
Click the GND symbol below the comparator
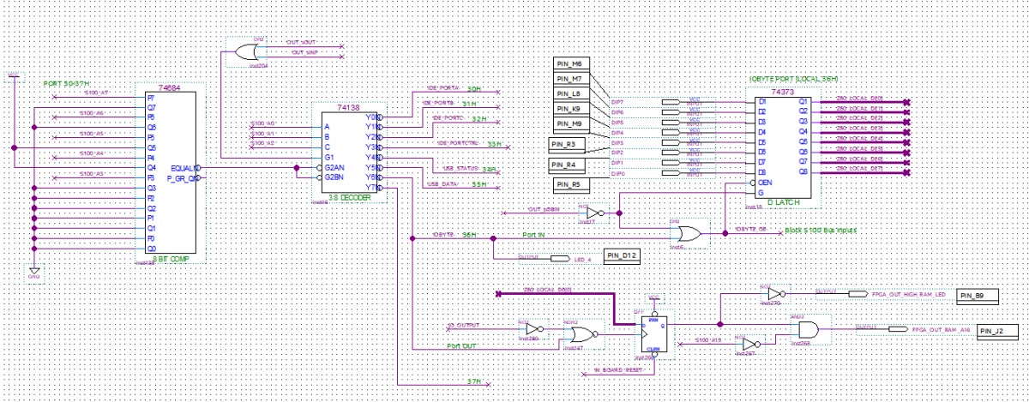(x=33, y=272)
